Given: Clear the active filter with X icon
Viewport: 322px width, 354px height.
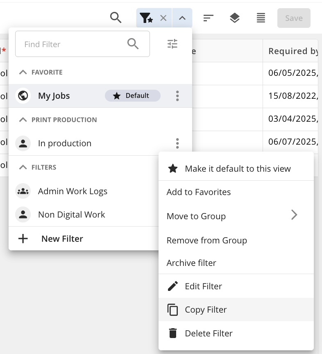Looking at the screenshot, I should [x=163, y=18].
